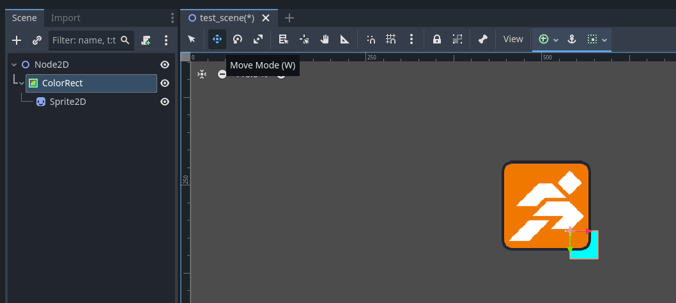
Task: Collapse the ColorRect tree branch
Action: coord(22,83)
